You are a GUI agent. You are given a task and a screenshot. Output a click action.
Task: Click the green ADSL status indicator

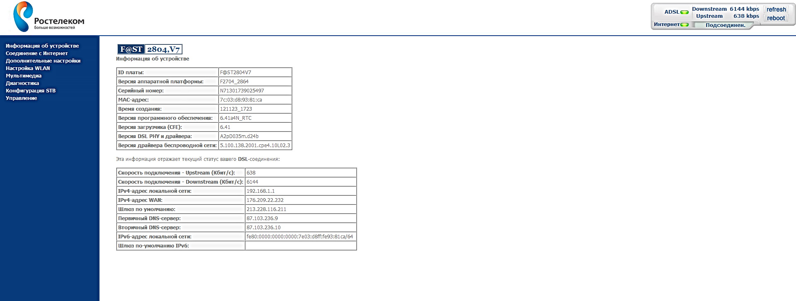coord(684,12)
